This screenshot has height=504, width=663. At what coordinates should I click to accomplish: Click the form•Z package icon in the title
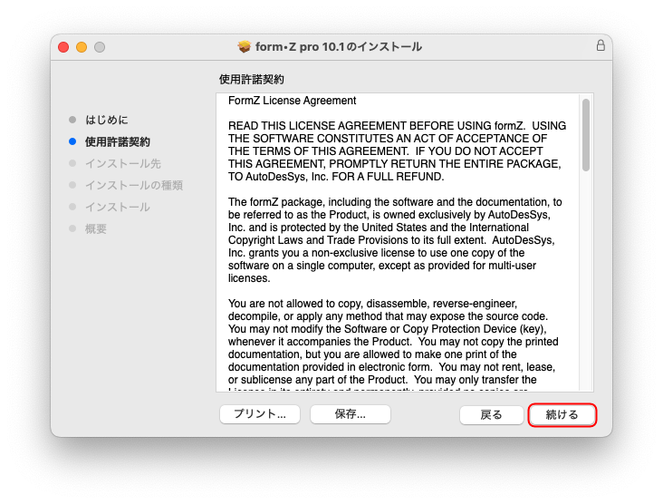(x=244, y=46)
